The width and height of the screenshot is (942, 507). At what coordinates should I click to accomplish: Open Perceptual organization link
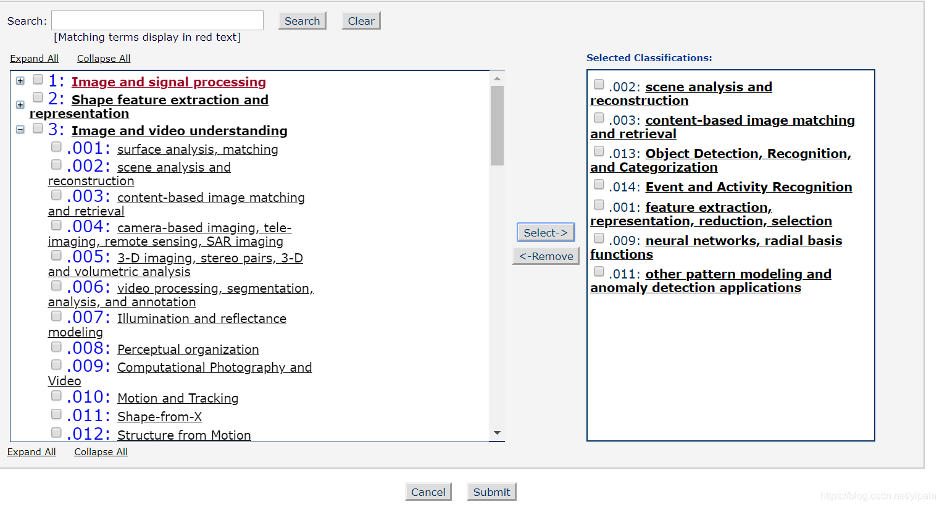pyautogui.click(x=188, y=349)
